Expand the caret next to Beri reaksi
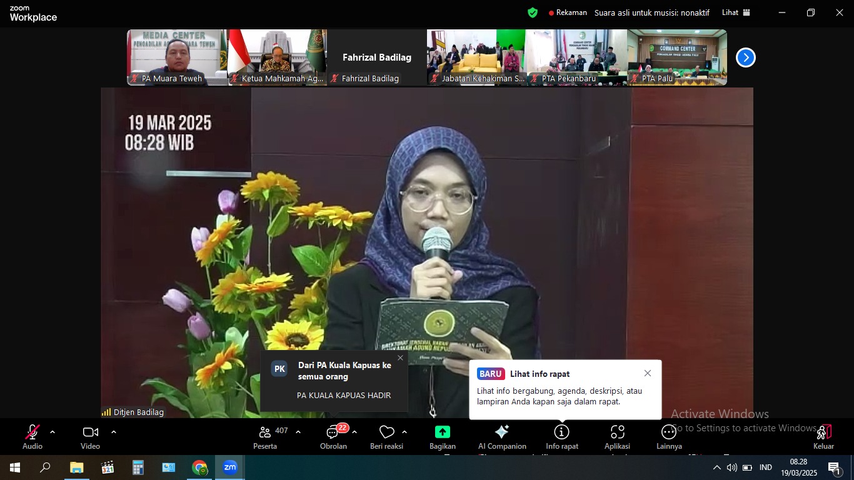Screen dimensions: 854x480 [x=404, y=432]
